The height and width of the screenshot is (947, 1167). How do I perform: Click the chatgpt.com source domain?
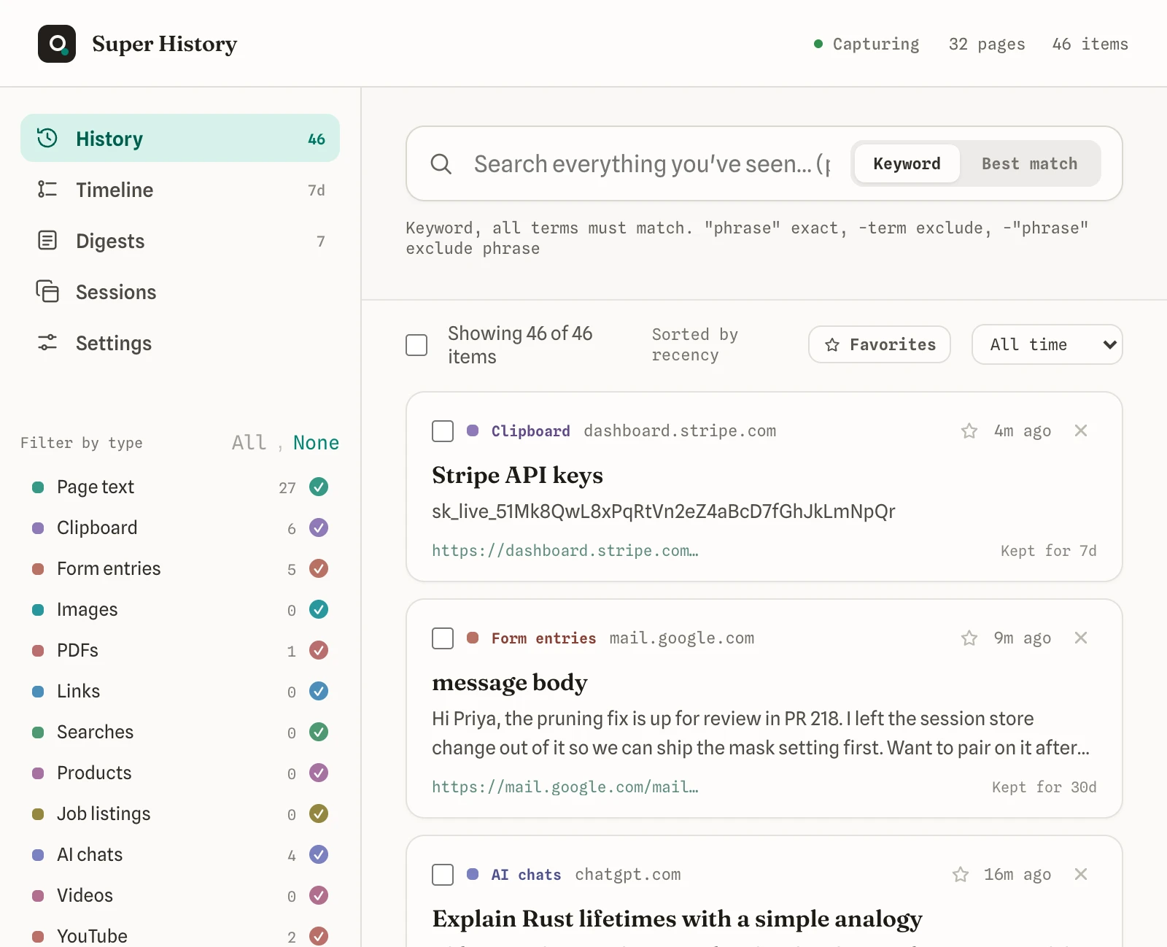[x=628, y=874]
